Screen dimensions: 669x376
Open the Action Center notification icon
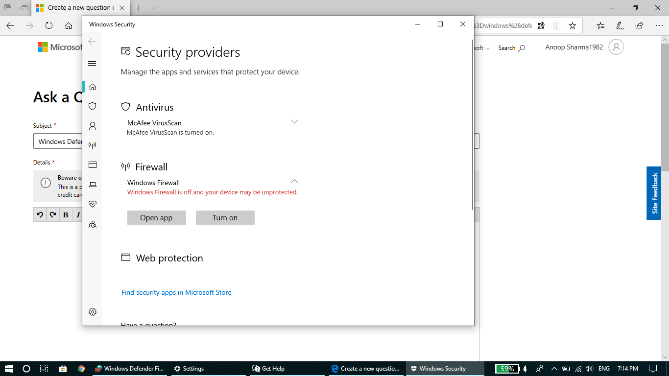[x=652, y=369]
